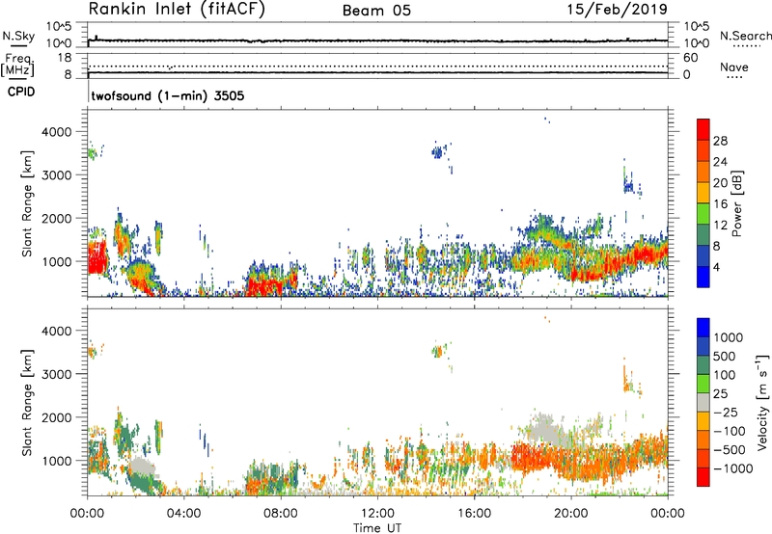Click the 'N.Sky' legend label
The image size is (772, 534).
pos(18,36)
